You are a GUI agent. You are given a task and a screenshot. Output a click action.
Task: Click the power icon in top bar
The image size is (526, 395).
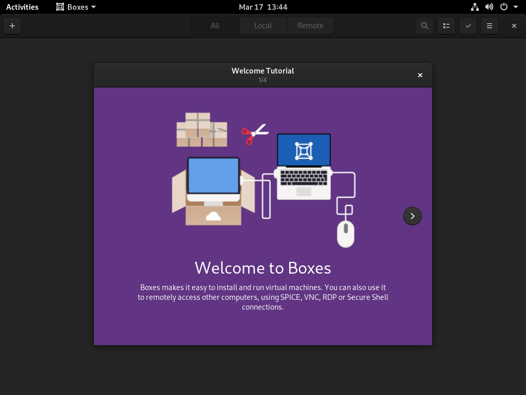[x=504, y=7]
